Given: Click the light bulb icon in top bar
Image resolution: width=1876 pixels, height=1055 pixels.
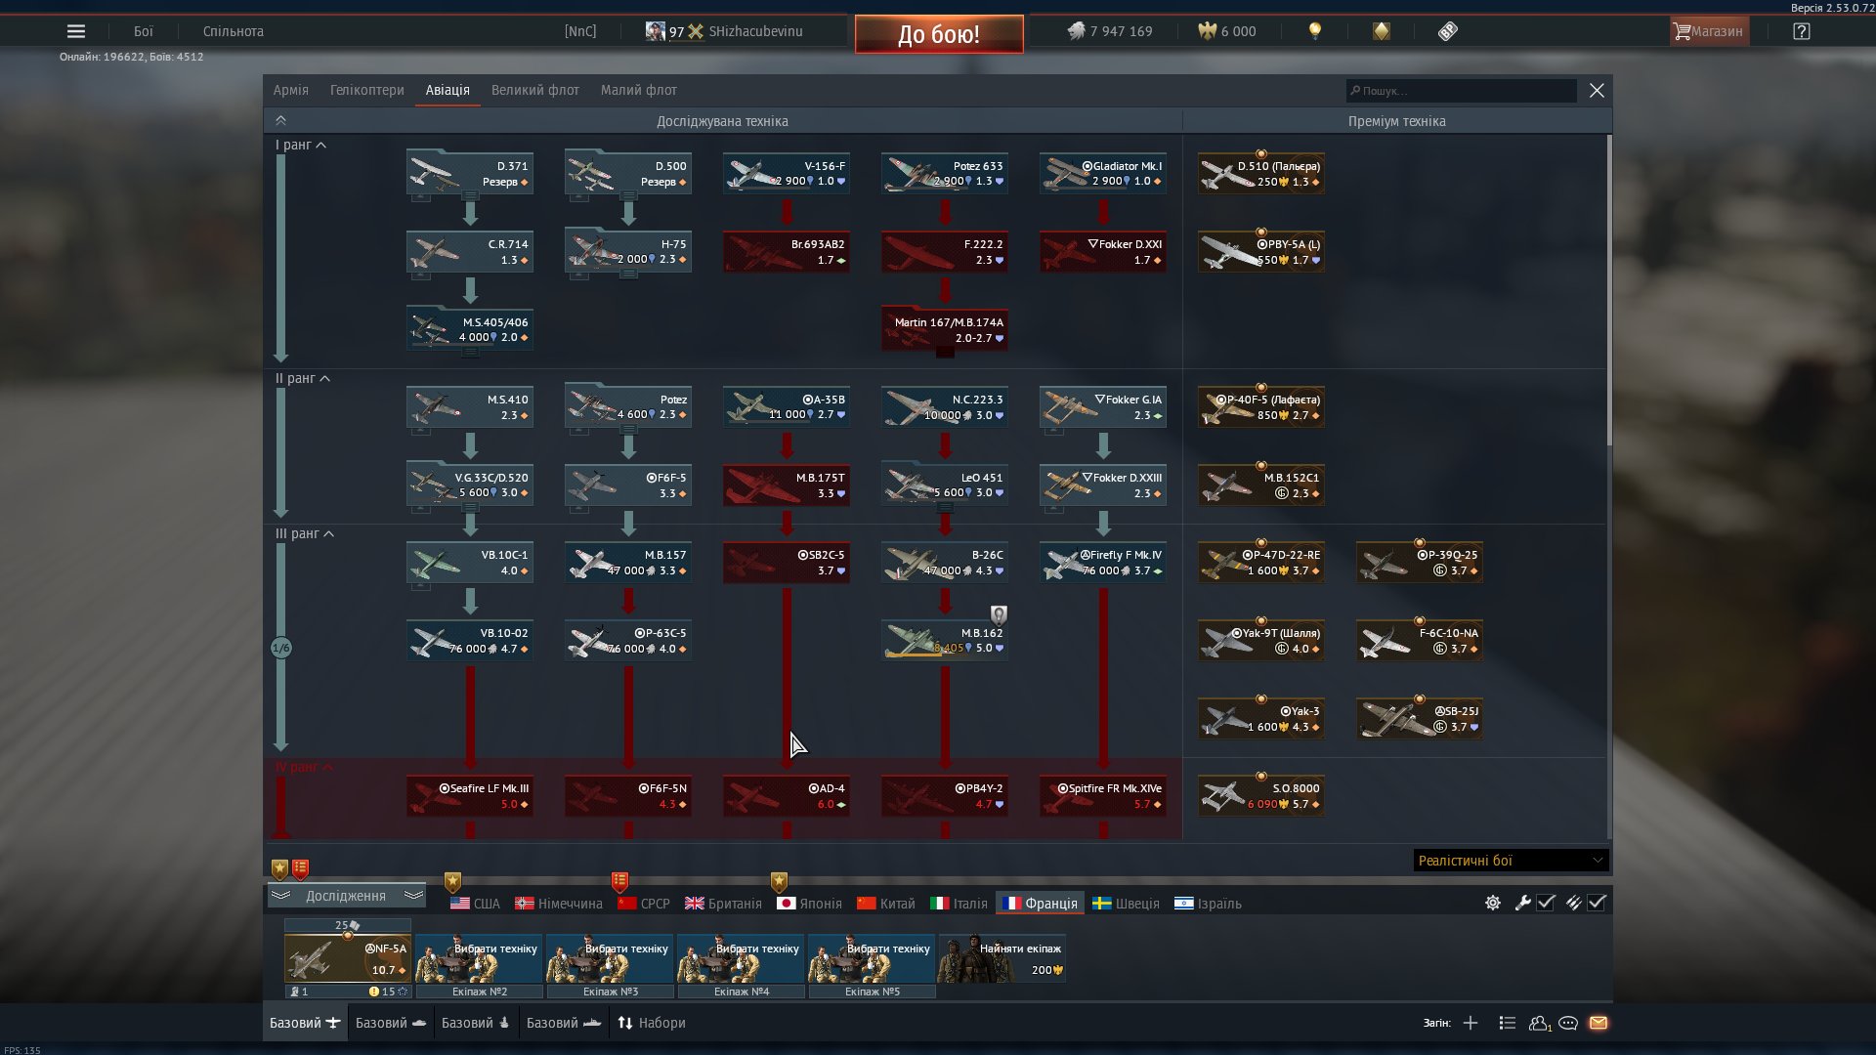Looking at the screenshot, I should 1315,31.
